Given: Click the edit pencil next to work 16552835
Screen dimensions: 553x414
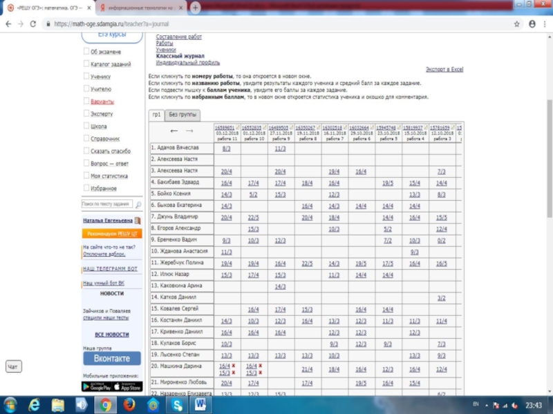Looking at the screenshot, I should [x=265, y=128].
